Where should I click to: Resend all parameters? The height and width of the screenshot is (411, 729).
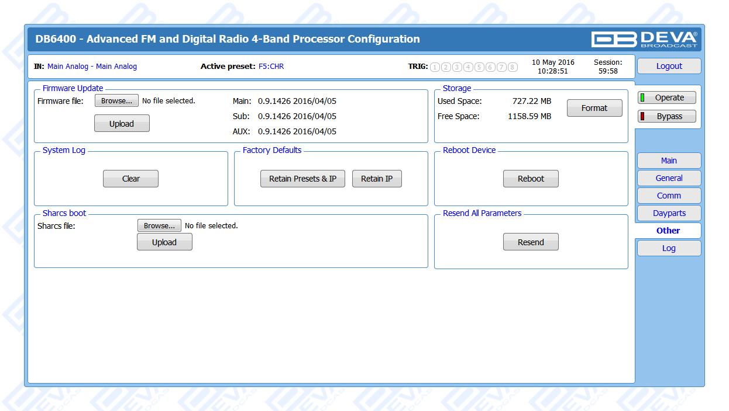coord(531,242)
